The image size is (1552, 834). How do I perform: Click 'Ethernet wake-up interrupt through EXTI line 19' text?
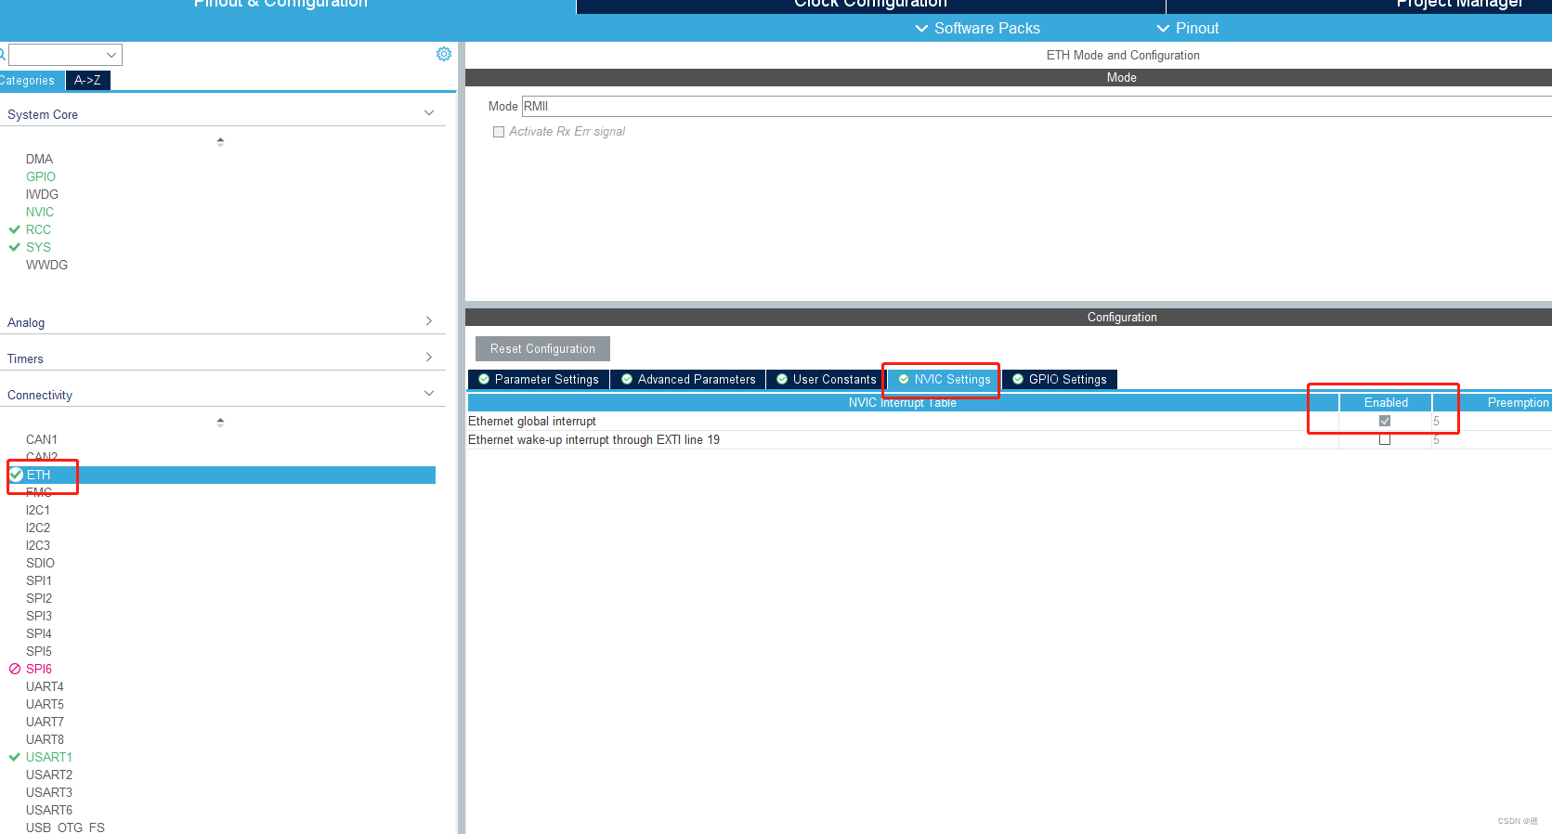coord(593,439)
